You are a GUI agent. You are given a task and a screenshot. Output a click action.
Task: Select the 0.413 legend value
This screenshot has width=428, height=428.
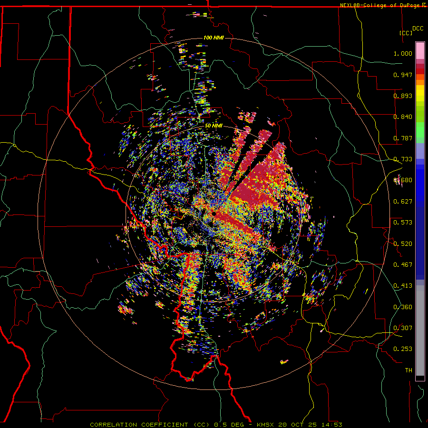[403, 286]
